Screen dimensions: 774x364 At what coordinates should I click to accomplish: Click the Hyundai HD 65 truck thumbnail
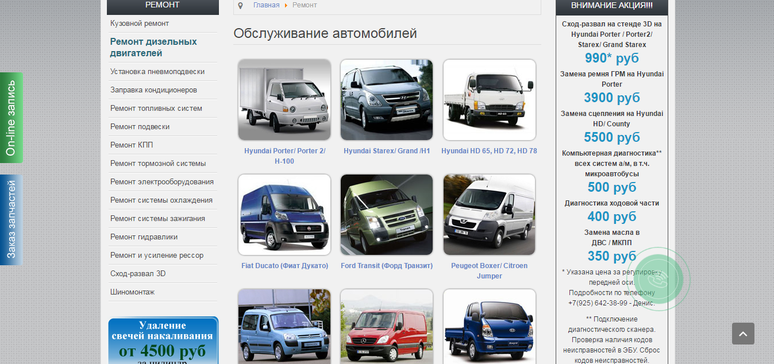coord(490,100)
